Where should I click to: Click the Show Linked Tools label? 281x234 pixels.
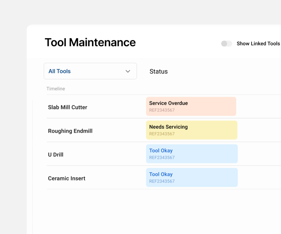(258, 44)
